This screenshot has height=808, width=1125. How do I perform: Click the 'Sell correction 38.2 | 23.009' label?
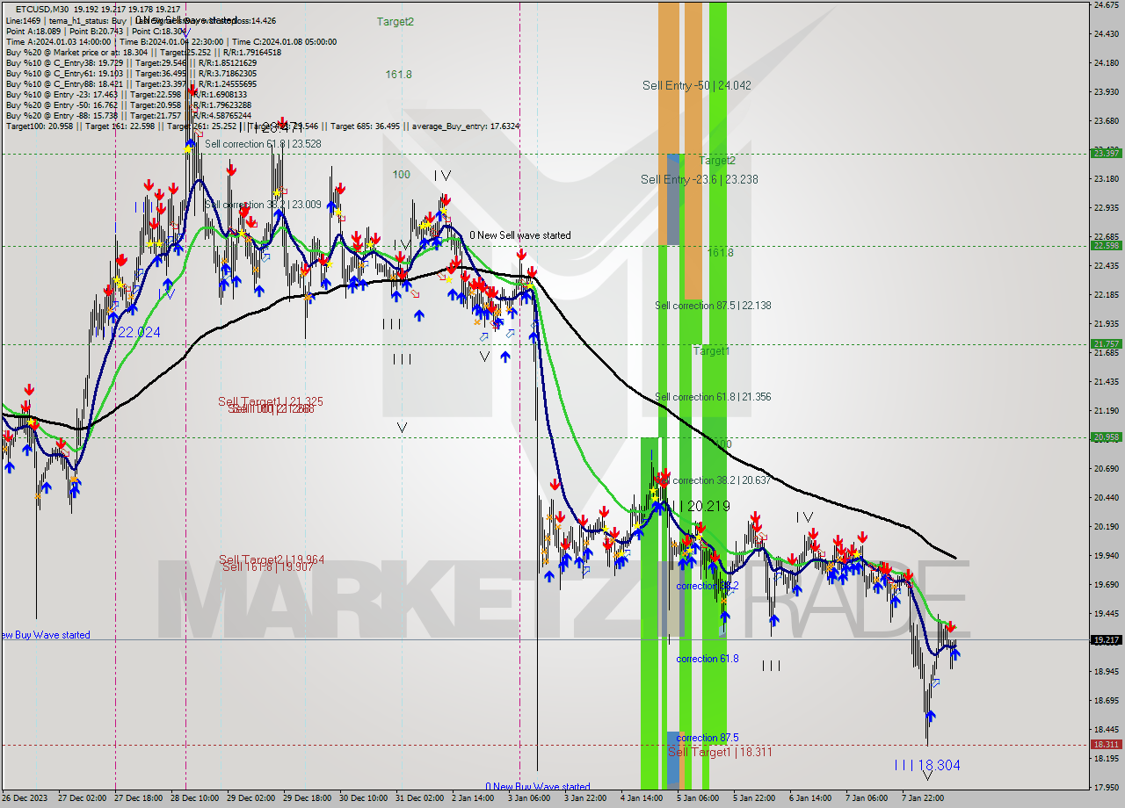263,205
